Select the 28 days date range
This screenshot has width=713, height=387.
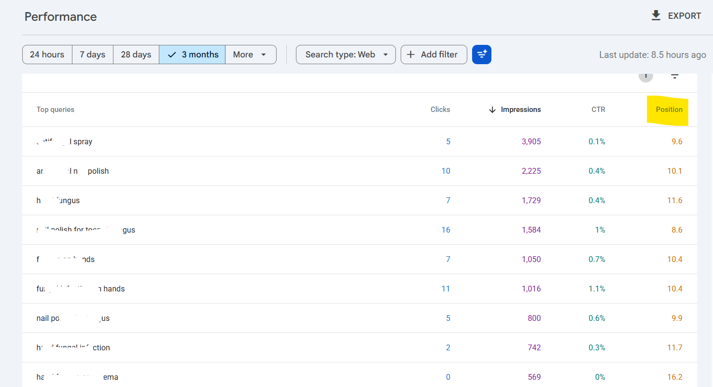pos(136,55)
